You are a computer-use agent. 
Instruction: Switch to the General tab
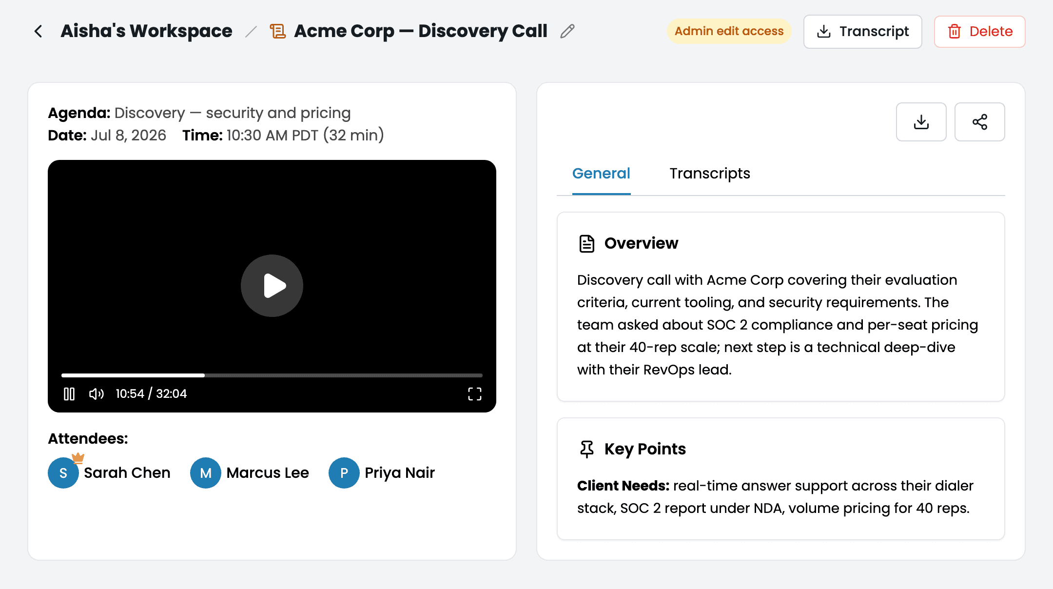pos(601,174)
